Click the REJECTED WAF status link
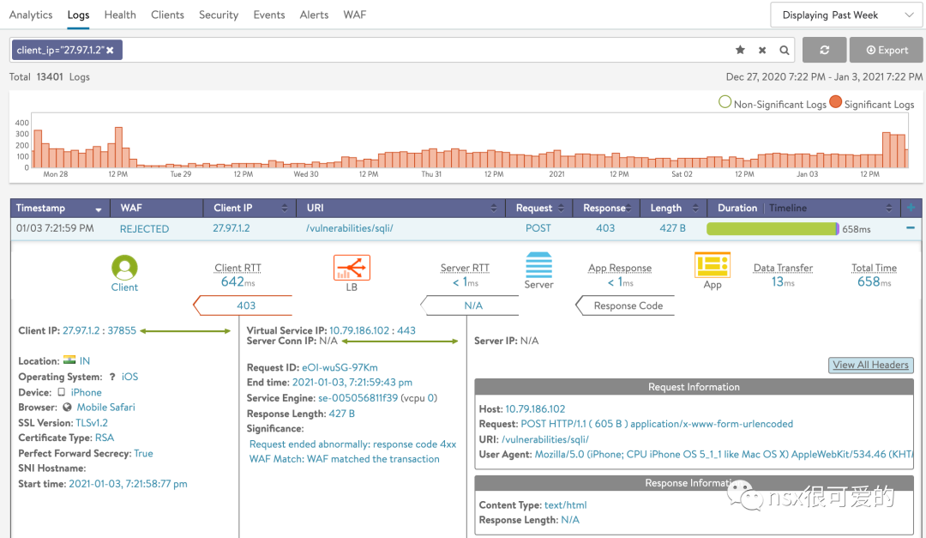The image size is (926, 538). pyautogui.click(x=144, y=229)
